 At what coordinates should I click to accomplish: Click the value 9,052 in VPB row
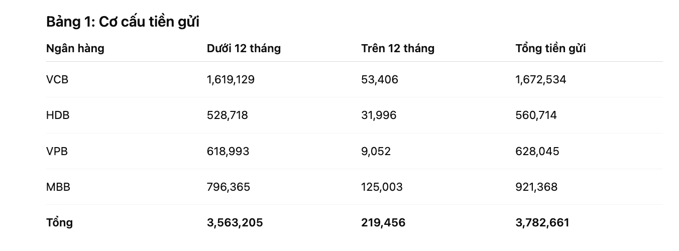point(376,151)
